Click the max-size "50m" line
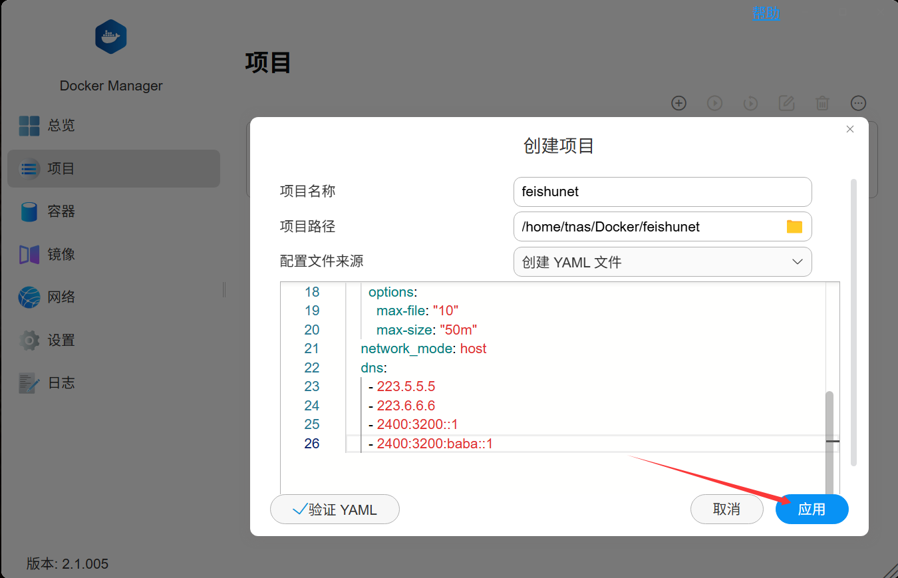The image size is (898, 578). coord(427,330)
